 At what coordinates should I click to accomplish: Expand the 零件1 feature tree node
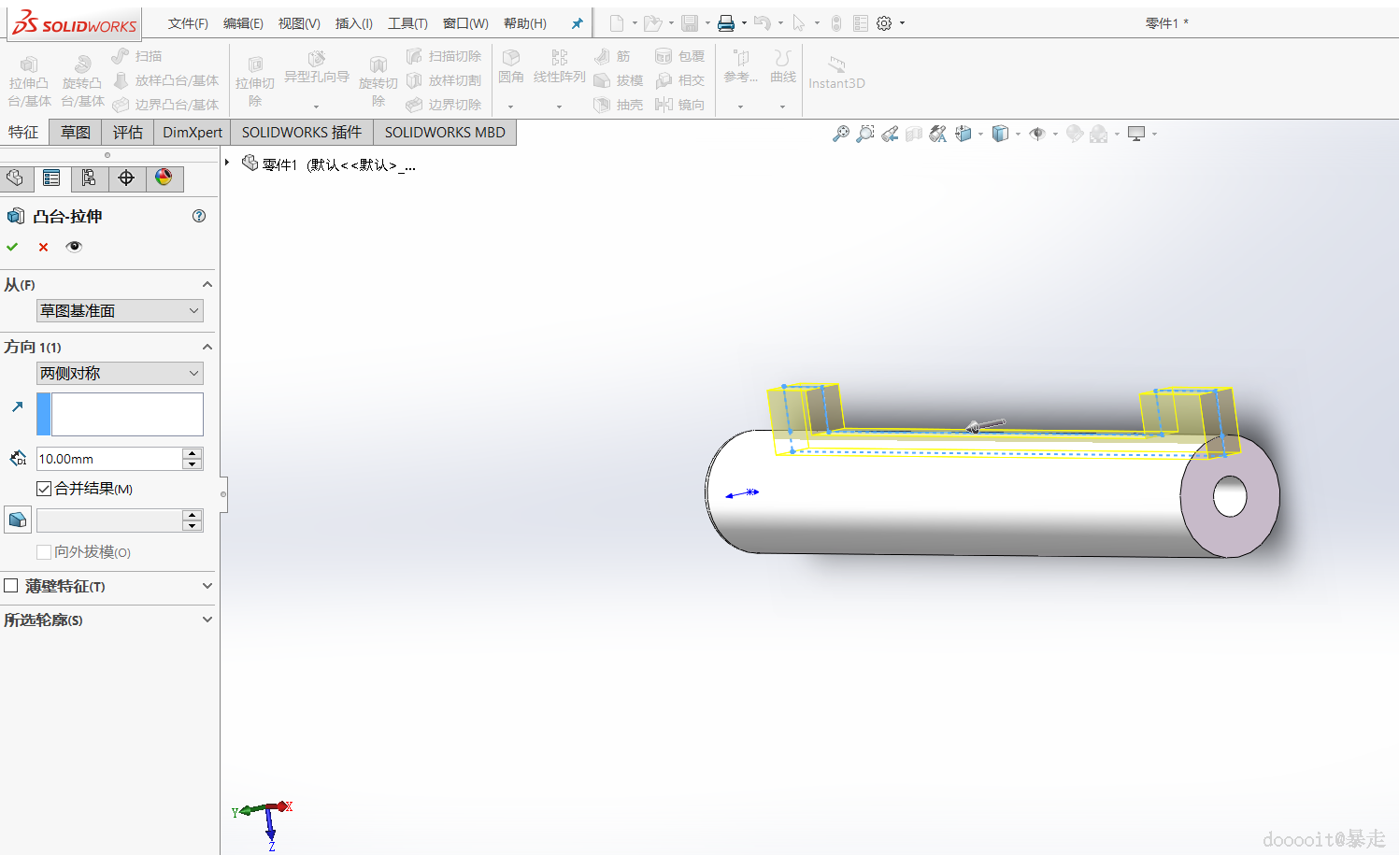[227, 163]
